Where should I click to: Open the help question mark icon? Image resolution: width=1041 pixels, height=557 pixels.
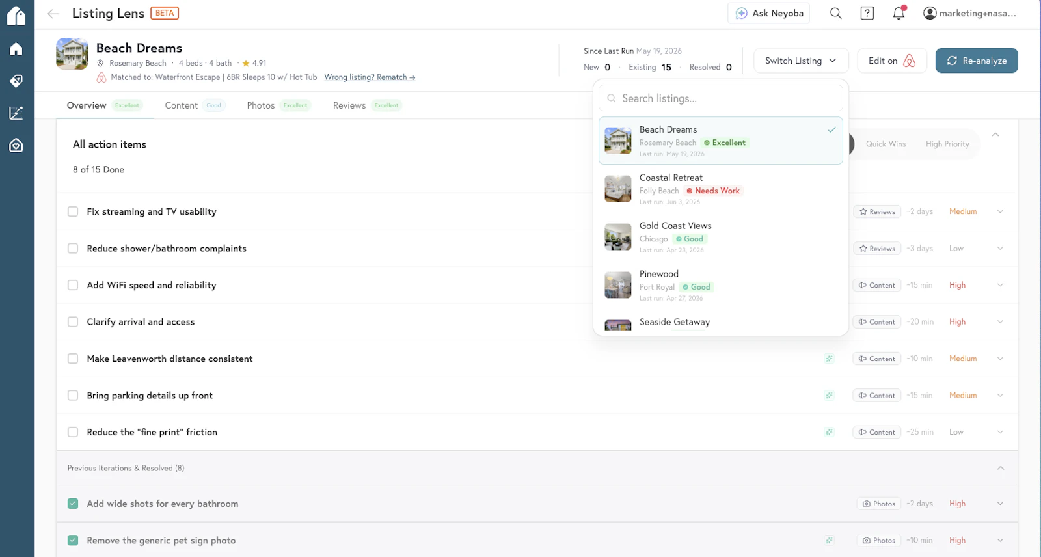pyautogui.click(x=867, y=13)
